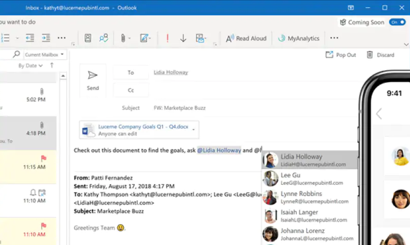Open the 4:18 PM message
The image size is (410, 245).
click(x=28, y=133)
